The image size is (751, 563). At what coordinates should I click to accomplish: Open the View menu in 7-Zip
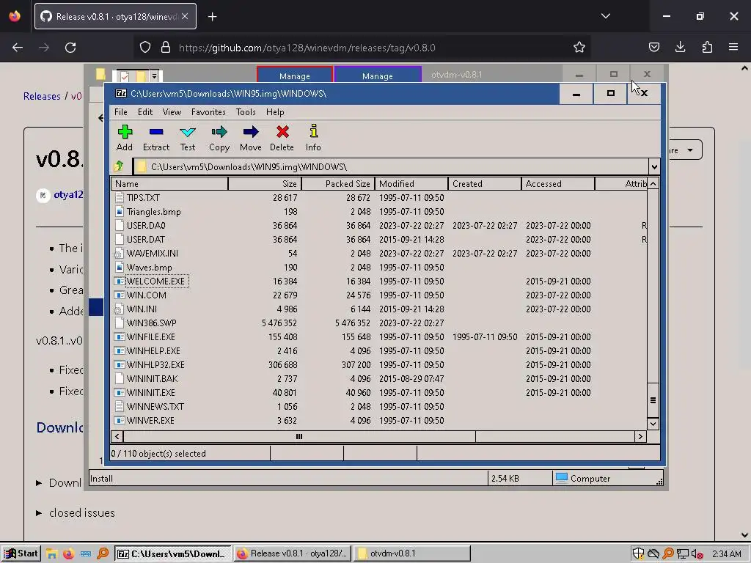coord(172,112)
